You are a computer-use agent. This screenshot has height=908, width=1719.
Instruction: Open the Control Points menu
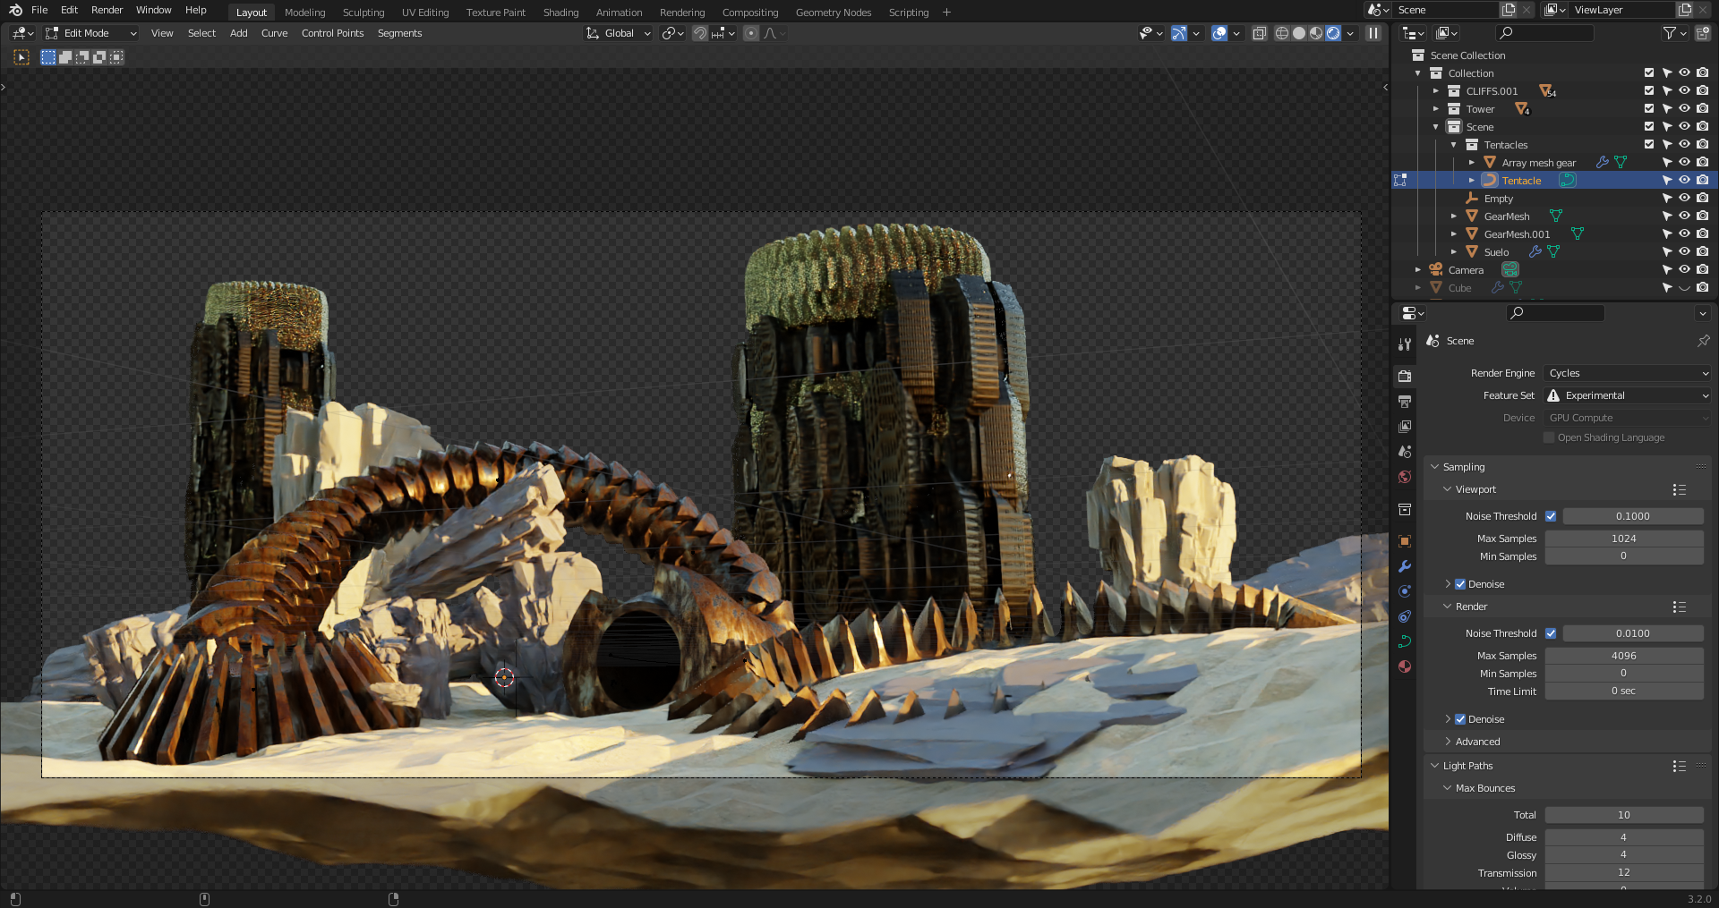[x=332, y=33]
